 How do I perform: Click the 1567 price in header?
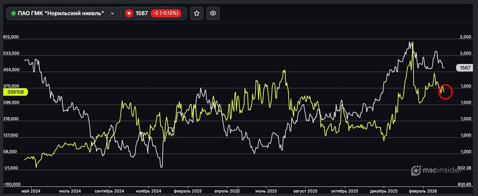pyautogui.click(x=142, y=13)
